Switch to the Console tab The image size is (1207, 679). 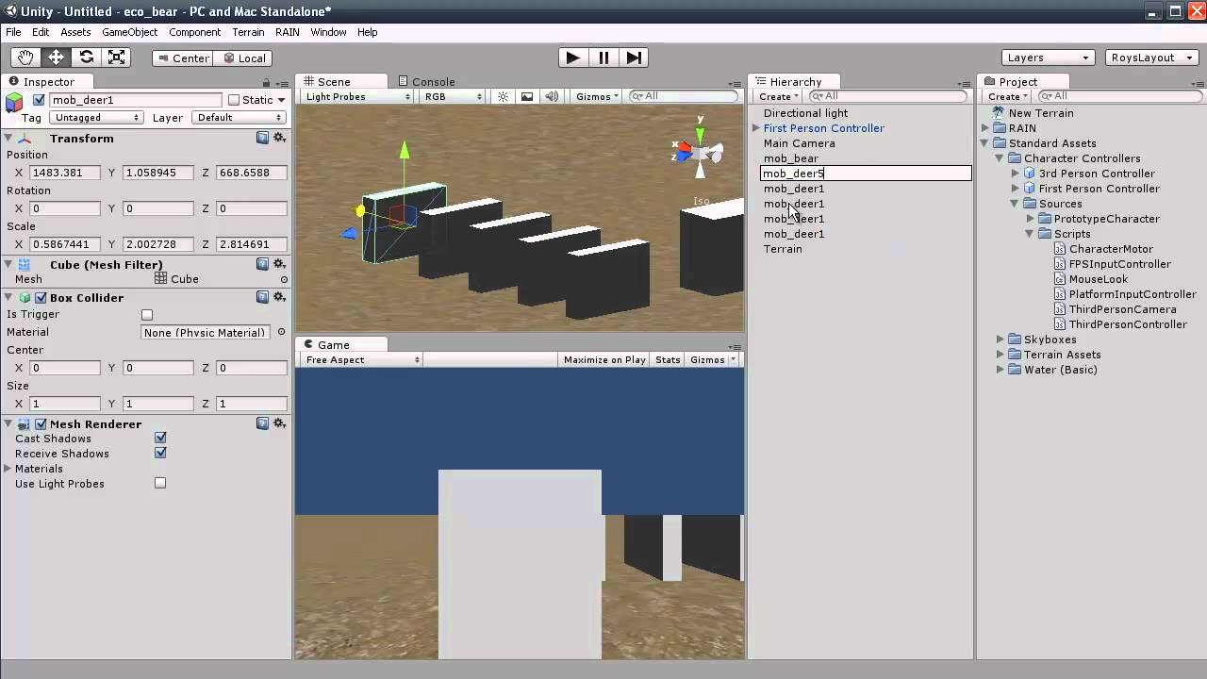[x=426, y=82]
